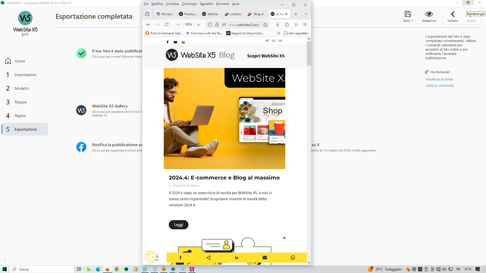The image size is (486, 273).
Task: Open Firefox Modifica menu
Action: [x=157, y=4]
